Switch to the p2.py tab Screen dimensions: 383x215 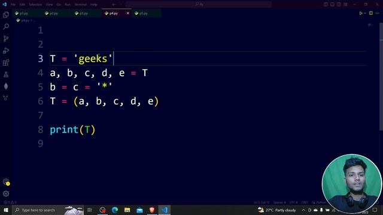(x=57, y=13)
